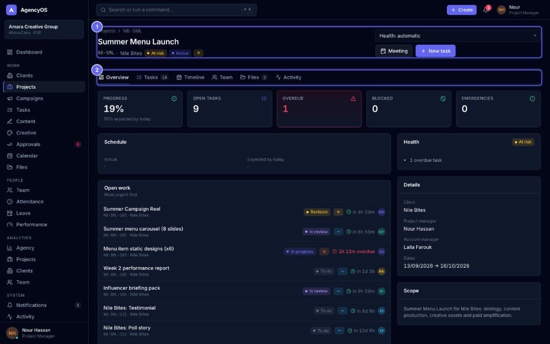Screen dimensions: 550x344
Task: Open the Summer Campaign Reel task
Action: tap(244, 212)
